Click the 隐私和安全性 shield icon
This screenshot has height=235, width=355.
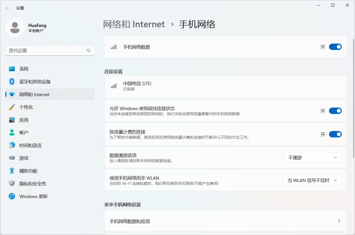pos(12,184)
